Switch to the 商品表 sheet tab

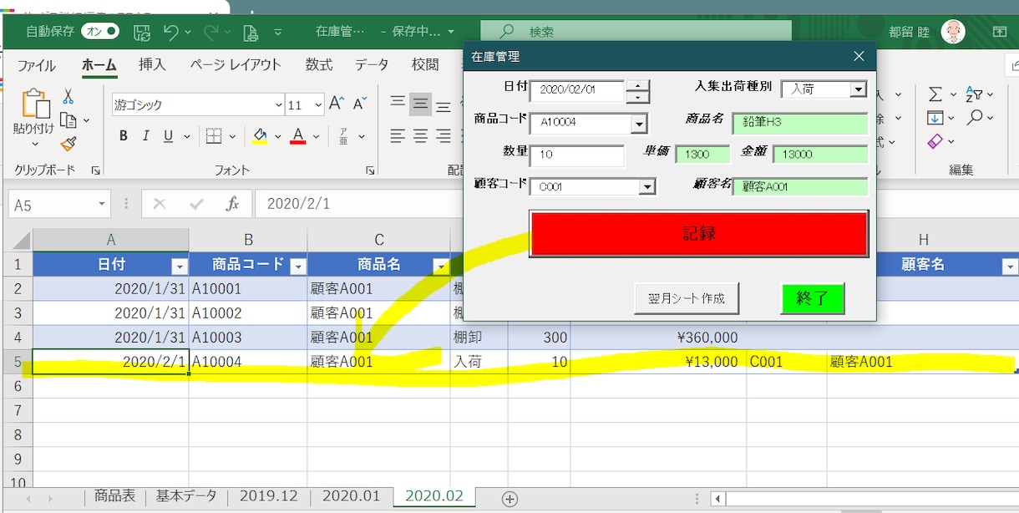pos(114,495)
